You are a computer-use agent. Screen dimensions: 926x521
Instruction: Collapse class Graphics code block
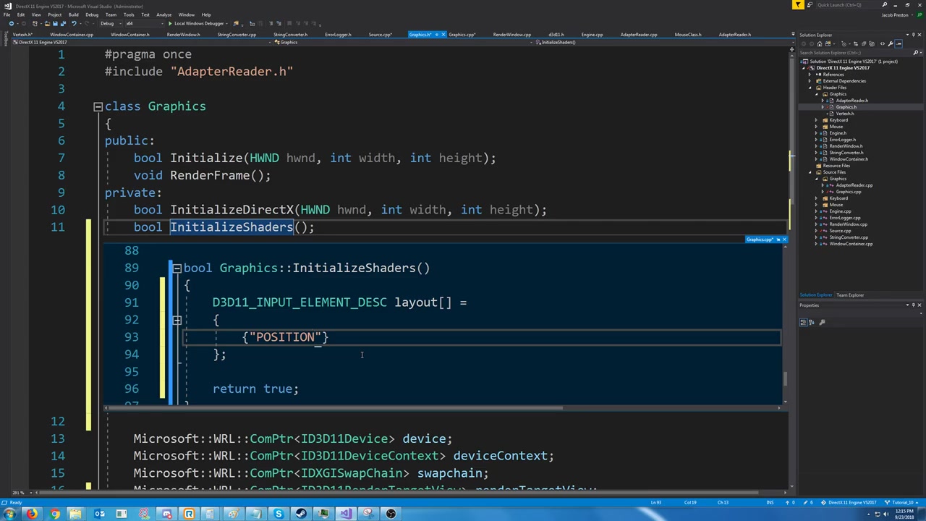[x=98, y=106]
